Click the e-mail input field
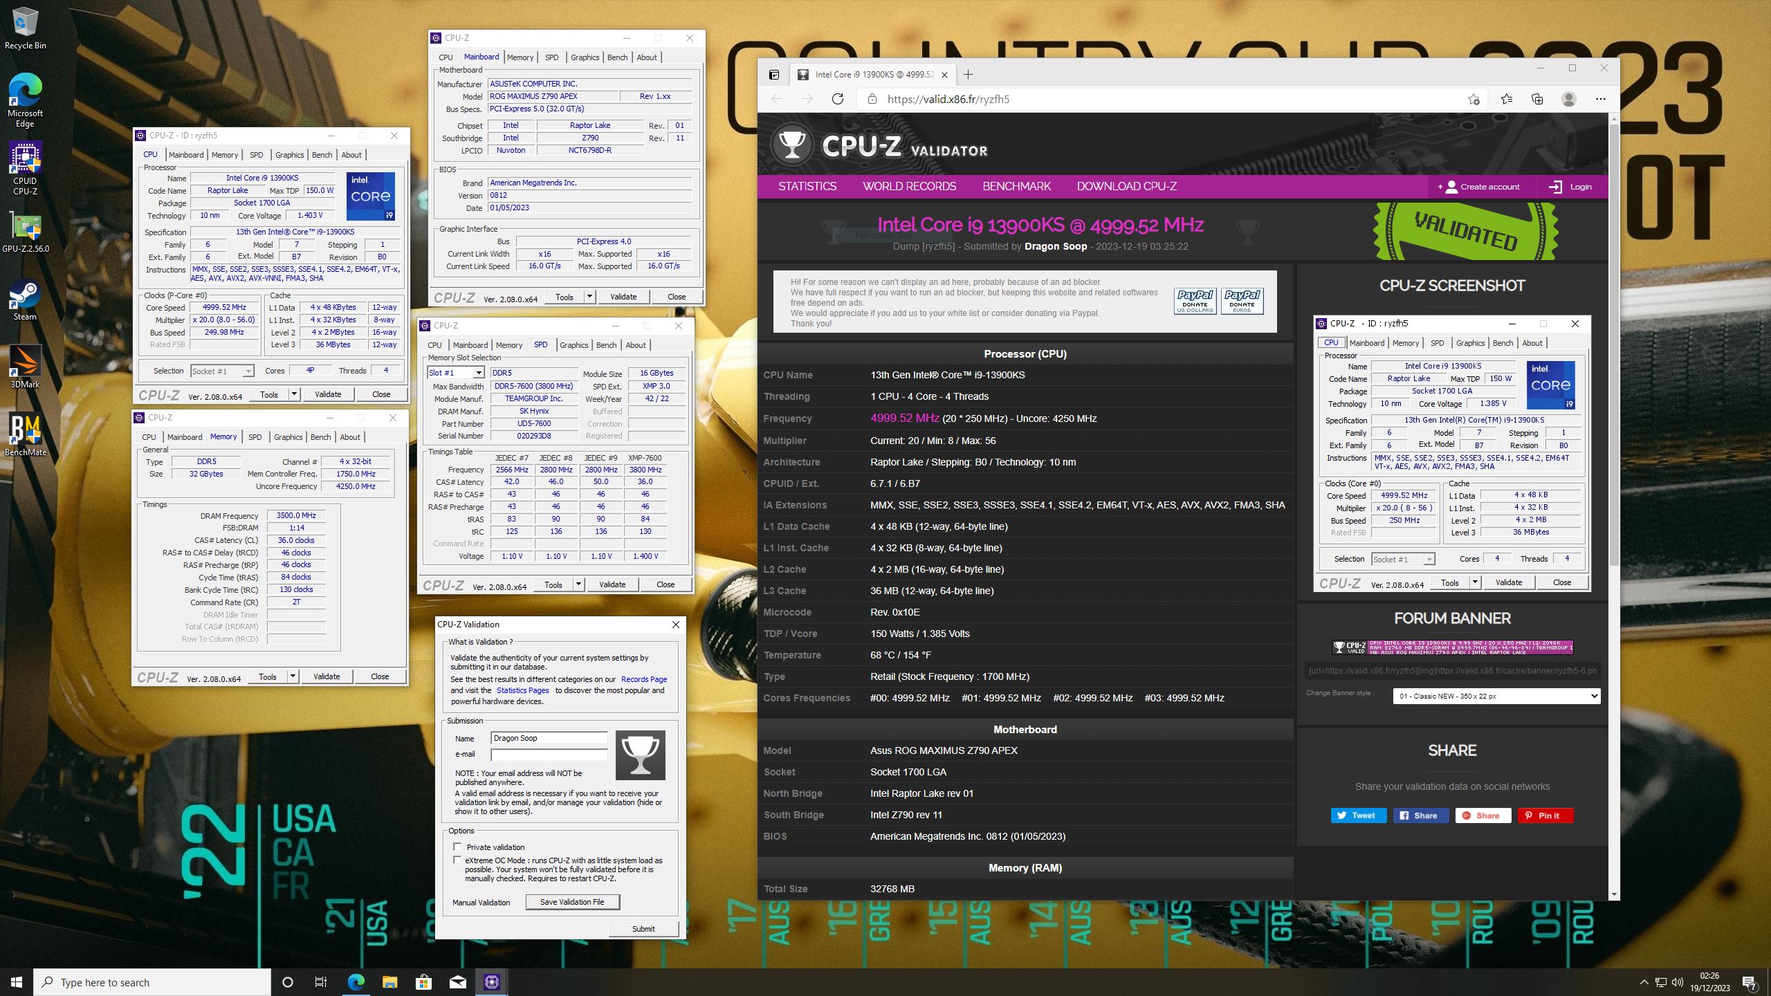Screen dimensions: 1771x996 click(x=549, y=755)
